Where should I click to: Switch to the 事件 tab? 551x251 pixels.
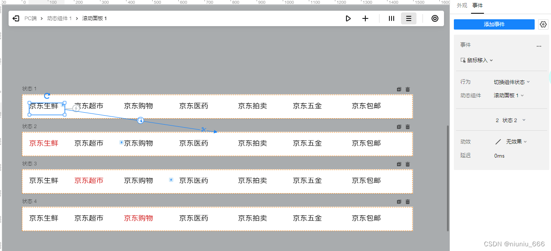[x=478, y=6]
